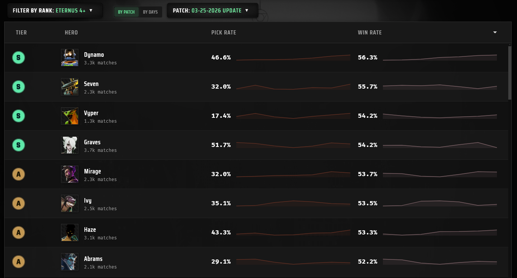
Task: Sort by the Tier column header
Action: point(21,33)
